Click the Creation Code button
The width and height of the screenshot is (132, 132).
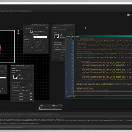(x=39, y=51)
